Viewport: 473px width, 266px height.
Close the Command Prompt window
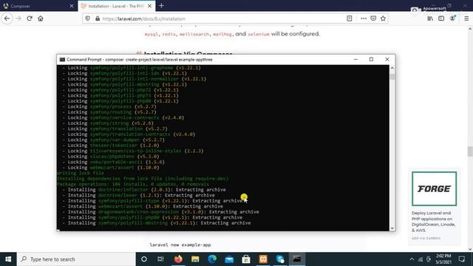coord(387,59)
